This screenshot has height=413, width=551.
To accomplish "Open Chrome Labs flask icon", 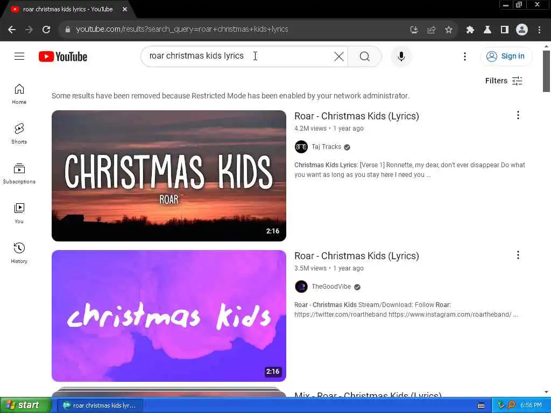I will (x=488, y=30).
